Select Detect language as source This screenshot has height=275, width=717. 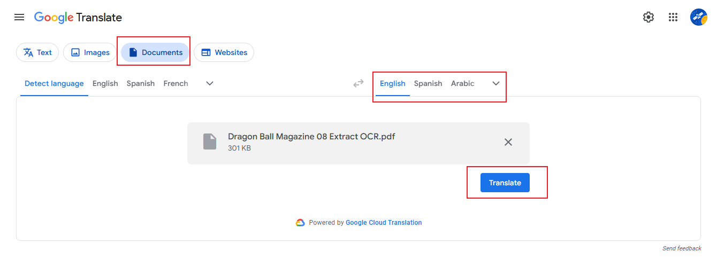coord(54,83)
